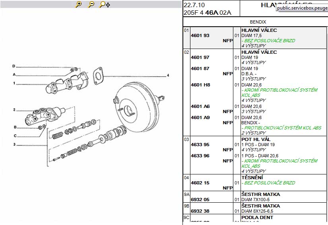The width and height of the screenshot is (328, 225).
Task: Click callout label D in the diagram
Action: [x=14, y=66]
